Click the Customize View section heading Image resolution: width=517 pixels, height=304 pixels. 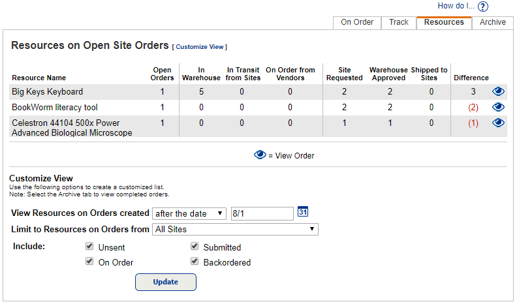pos(41,178)
